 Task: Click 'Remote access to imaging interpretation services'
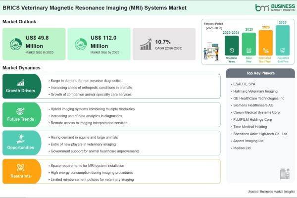pos(88,123)
